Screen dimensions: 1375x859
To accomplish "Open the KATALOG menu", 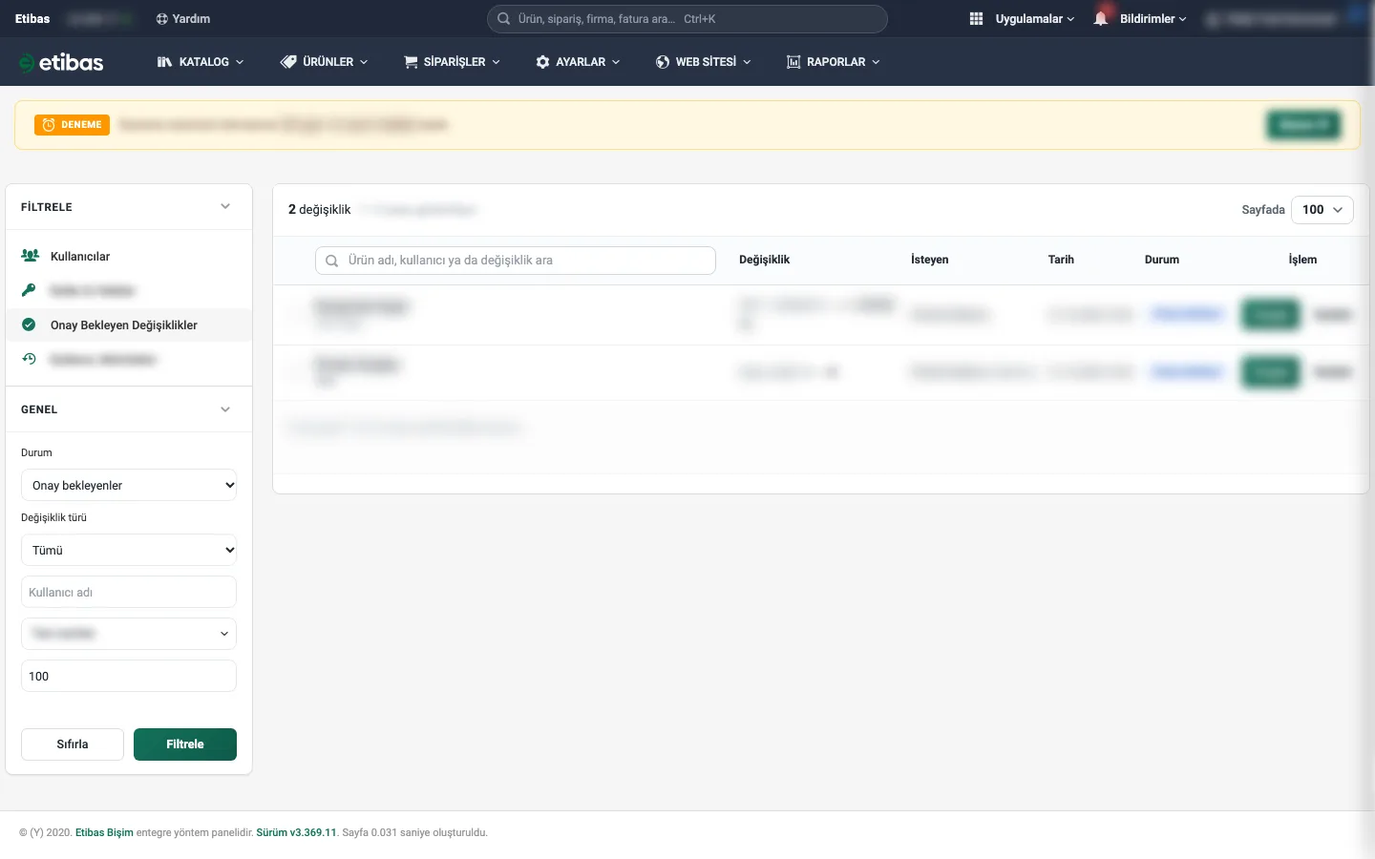I will tap(201, 62).
